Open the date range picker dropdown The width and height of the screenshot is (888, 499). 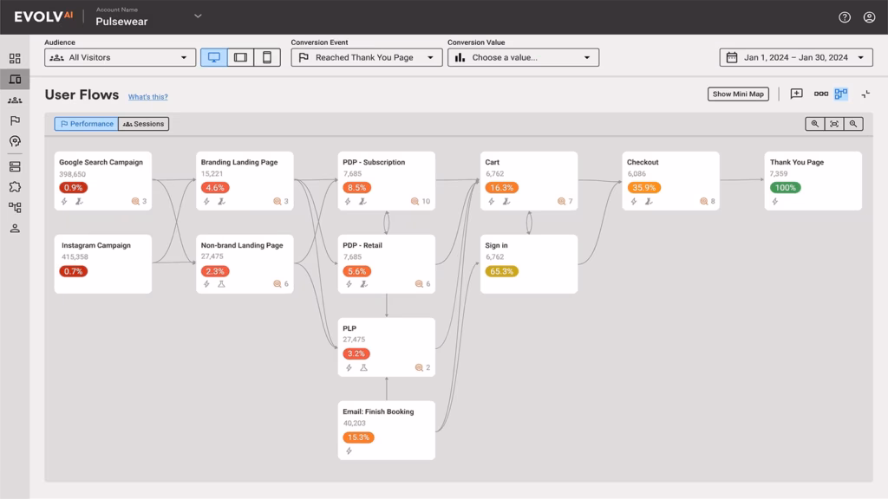(x=795, y=57)
